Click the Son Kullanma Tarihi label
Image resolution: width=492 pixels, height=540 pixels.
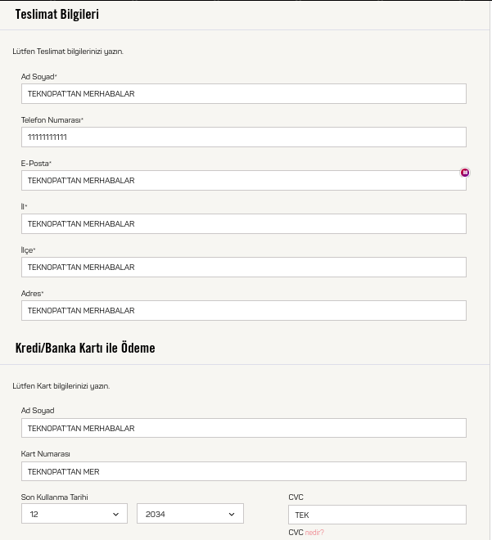point(54,497)
